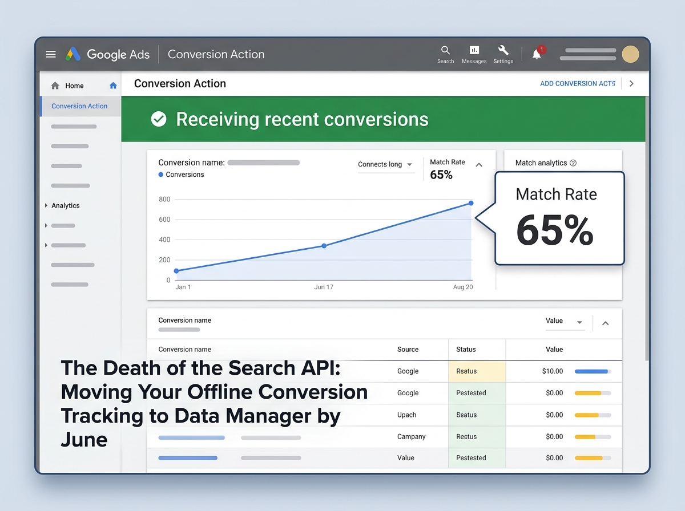Open the notifications bell

[x=537, y=54]
